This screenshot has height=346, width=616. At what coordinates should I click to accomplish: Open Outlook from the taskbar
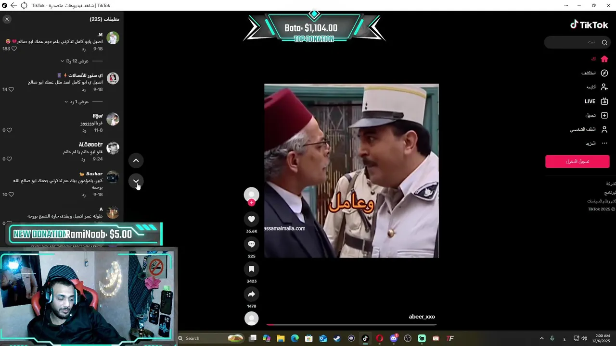click(x=323, y=338)
